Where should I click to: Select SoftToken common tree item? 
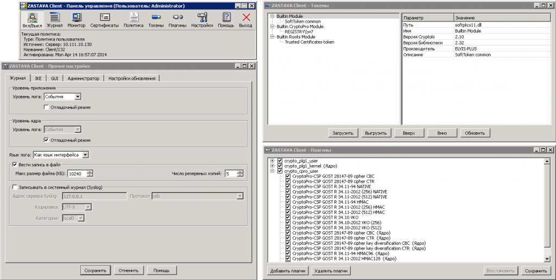[x=302, y=22]
